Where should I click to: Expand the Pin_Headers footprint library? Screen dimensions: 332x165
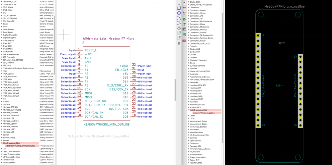pyautogui.click(x=189, y=152)
